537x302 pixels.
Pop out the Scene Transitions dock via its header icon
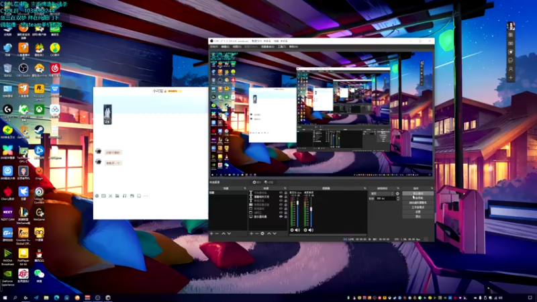click(x=398, y=189)
